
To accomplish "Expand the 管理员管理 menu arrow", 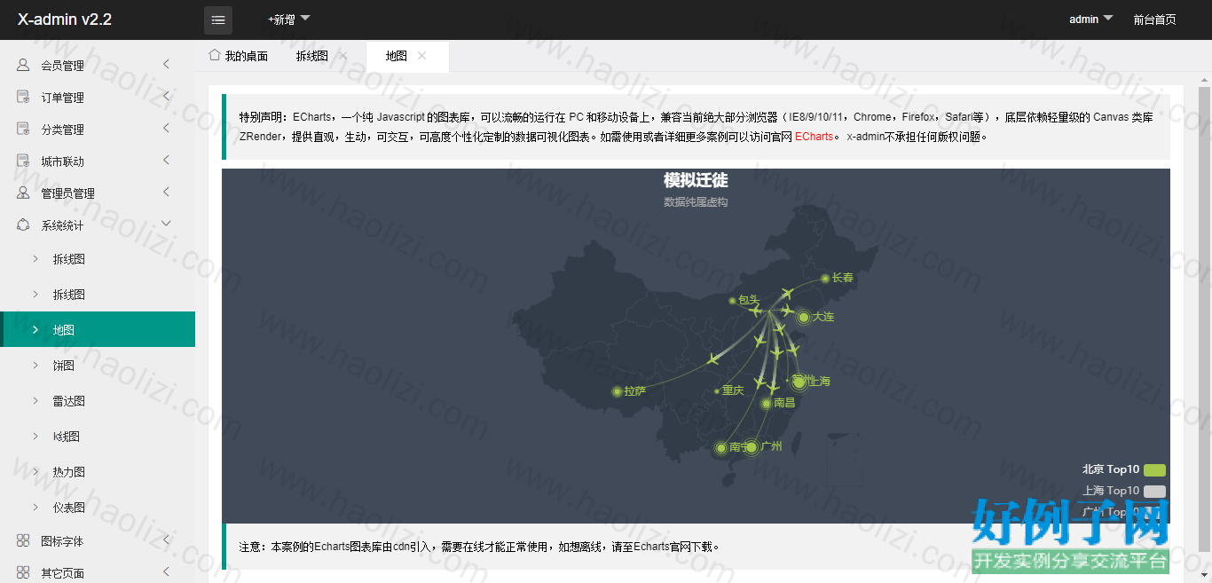I will (166, 192).
